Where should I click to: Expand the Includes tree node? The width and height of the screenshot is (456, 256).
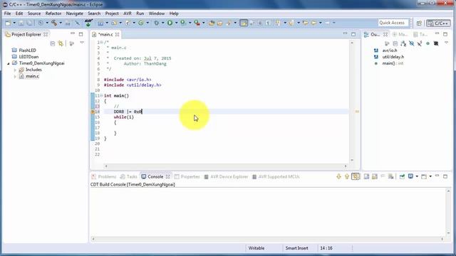(x=15, y=70)
